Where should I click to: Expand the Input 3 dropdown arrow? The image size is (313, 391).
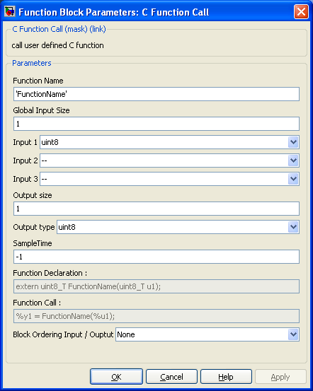click(293, 179)
